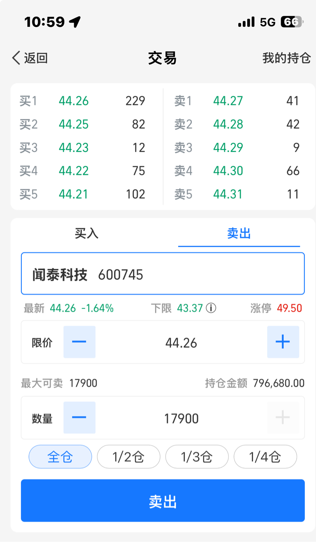Select the 1/4仓 position option
The image size is (316, 542).
[265, 457]
